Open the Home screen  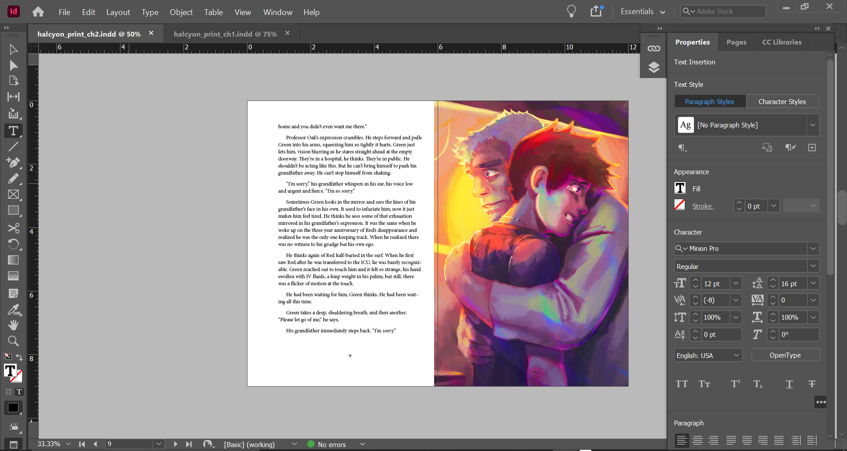38,12
